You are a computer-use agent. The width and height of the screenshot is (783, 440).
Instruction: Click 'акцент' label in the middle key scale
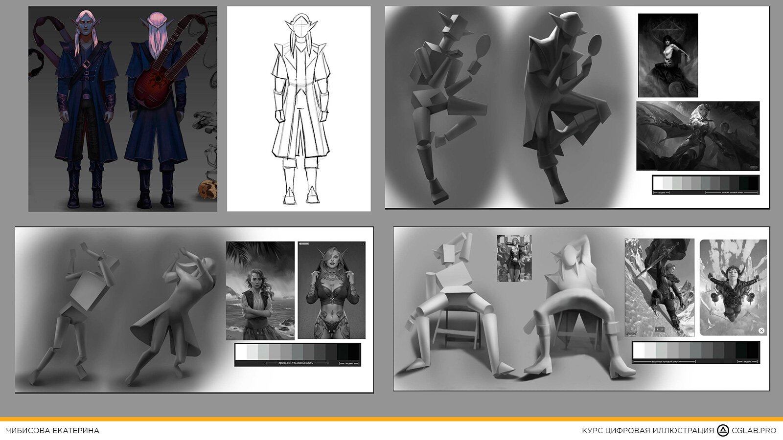click(x=349, y=363)
